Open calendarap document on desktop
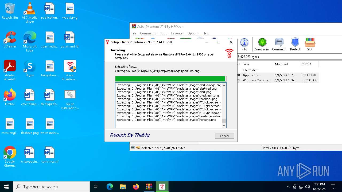Screen dimensions: 342x192 coord(30,98)
